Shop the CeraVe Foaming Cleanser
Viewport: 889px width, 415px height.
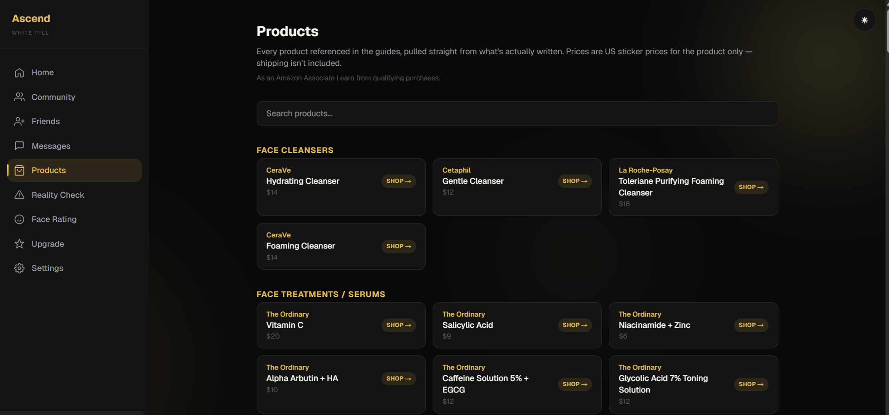click(x=398, y=246)
